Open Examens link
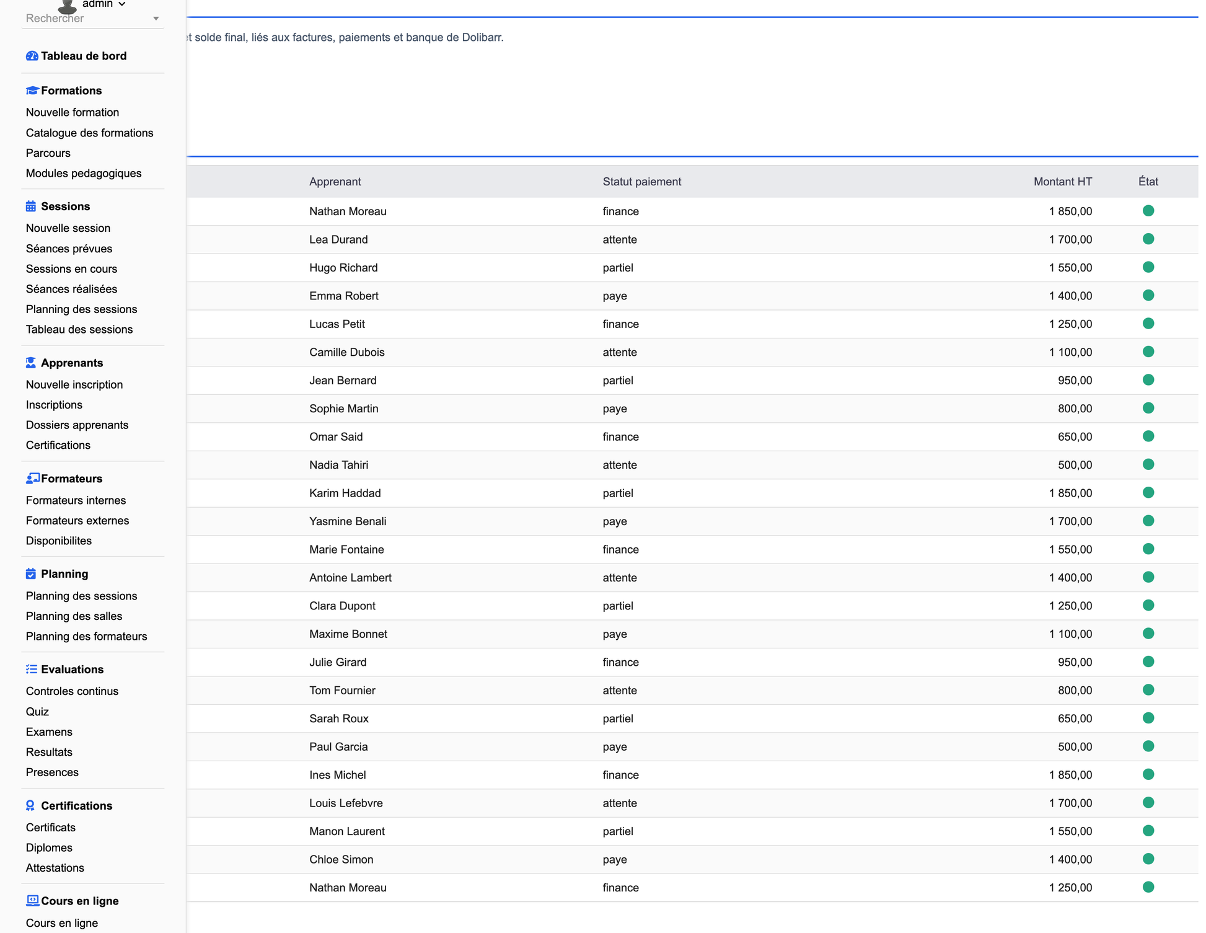The height and width of the screenshot is (933, 1206). tap(49, 732)
